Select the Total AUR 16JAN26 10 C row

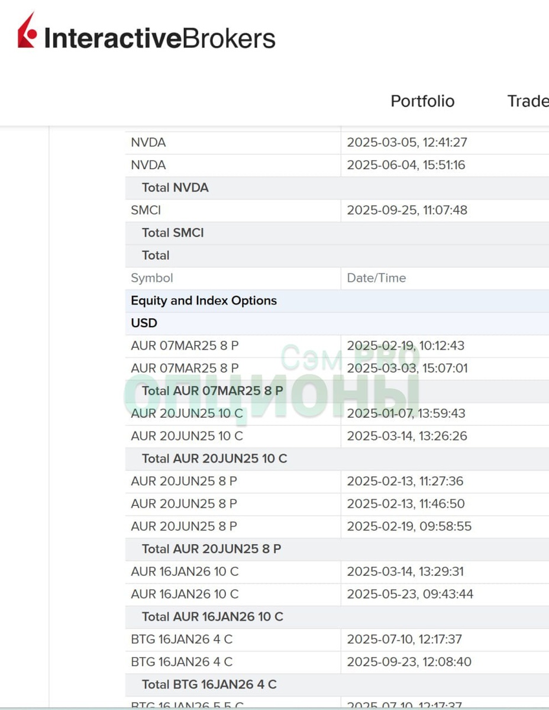(x=337, y=617)
